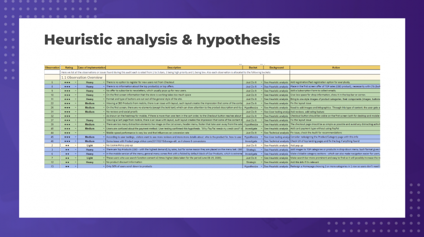This screenshot has width=424, height=237.
Task: Select the two-star rating in row 3
Action: point(67,150)
